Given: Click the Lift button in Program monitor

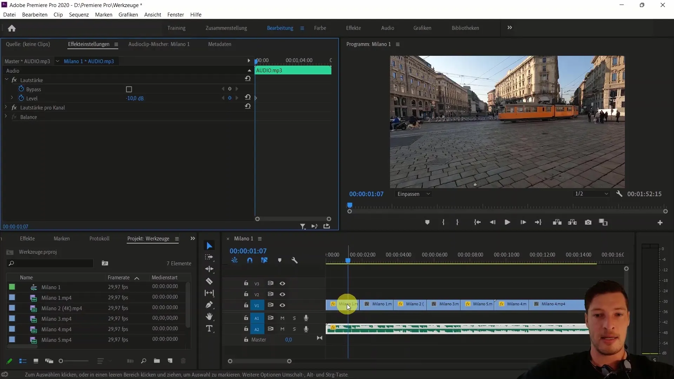Looking at the screenshot, I should [557, 222].
